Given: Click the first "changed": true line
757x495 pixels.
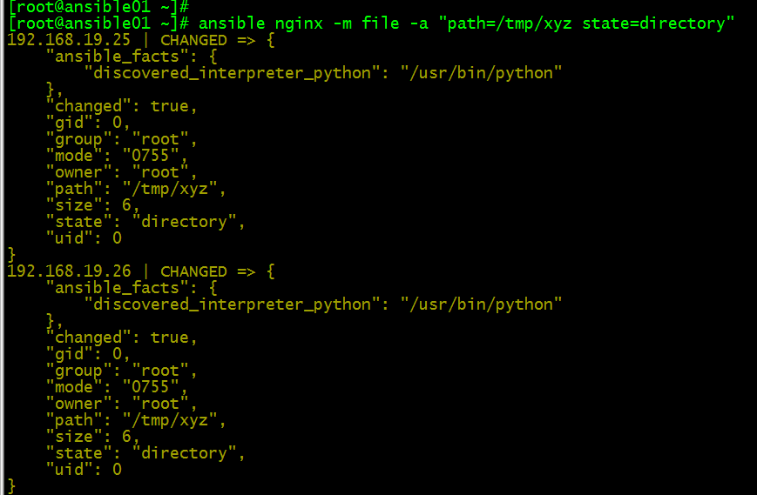Looking at the screenshot, I should click(121, 105).
